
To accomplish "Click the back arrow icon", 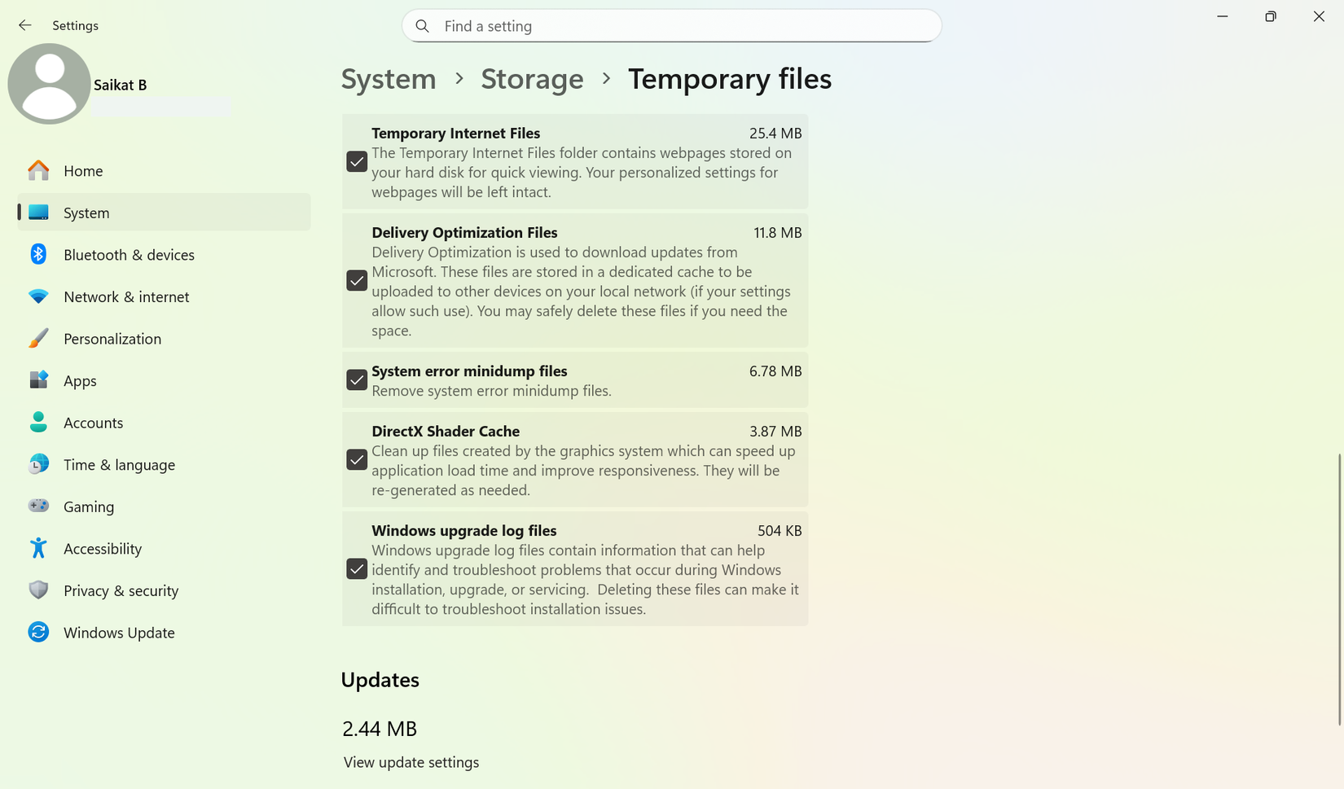I will tap(25, 25).
